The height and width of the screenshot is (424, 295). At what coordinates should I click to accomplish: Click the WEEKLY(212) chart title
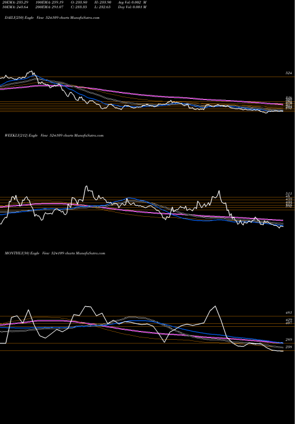coord(54,135)
